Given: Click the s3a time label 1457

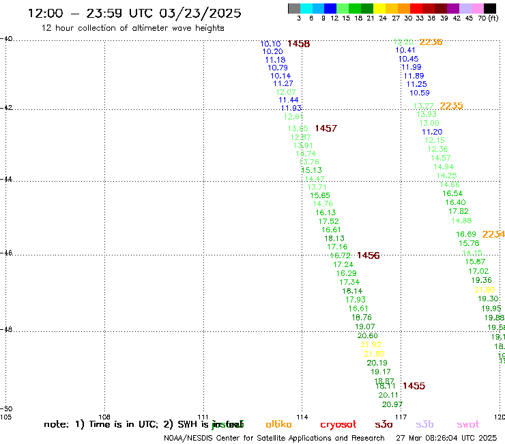Looking at the screenshot, I should (326, 128).
